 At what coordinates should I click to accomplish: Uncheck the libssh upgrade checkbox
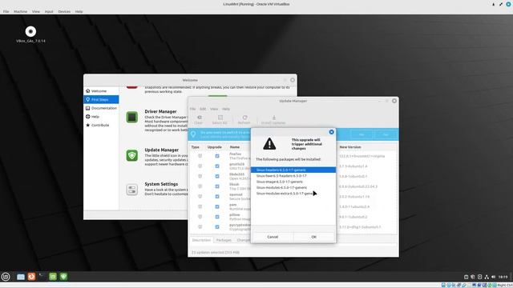(x=217, y=186)
